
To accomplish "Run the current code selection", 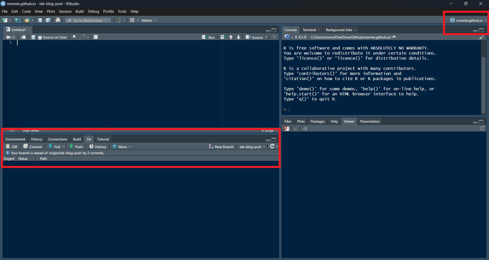I will tap(208, 37).
